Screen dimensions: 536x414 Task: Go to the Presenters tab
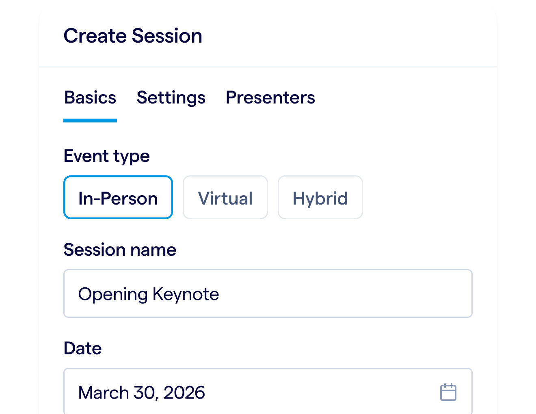coord(270,98)
